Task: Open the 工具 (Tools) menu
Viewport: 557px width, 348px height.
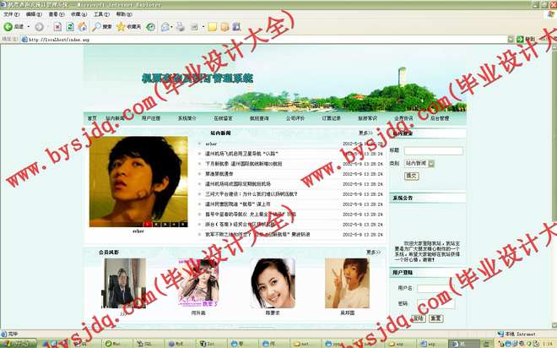Action: pyautogui.click(x=100, y=14)
